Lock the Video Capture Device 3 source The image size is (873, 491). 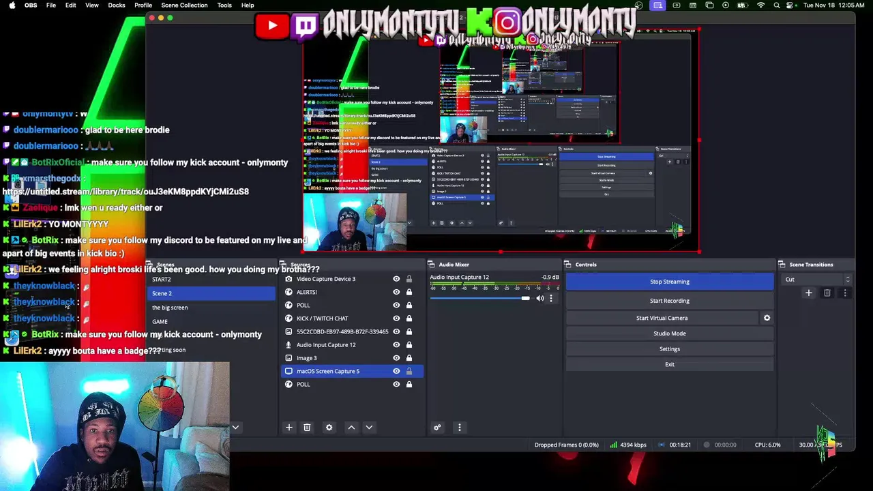tap(409, 279)
